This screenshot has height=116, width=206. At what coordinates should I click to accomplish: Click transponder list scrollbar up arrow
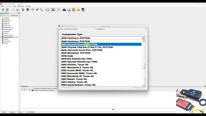tap(143, 41)
